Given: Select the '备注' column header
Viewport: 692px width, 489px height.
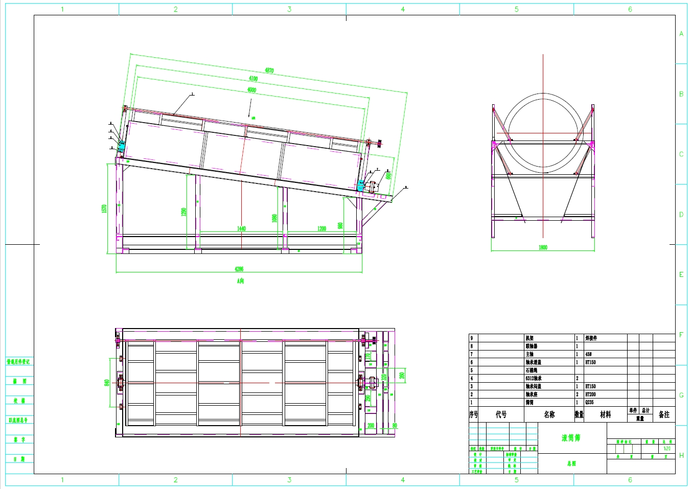Looking at the screenshot, I should pyautogui.click(x=664, y=414).
